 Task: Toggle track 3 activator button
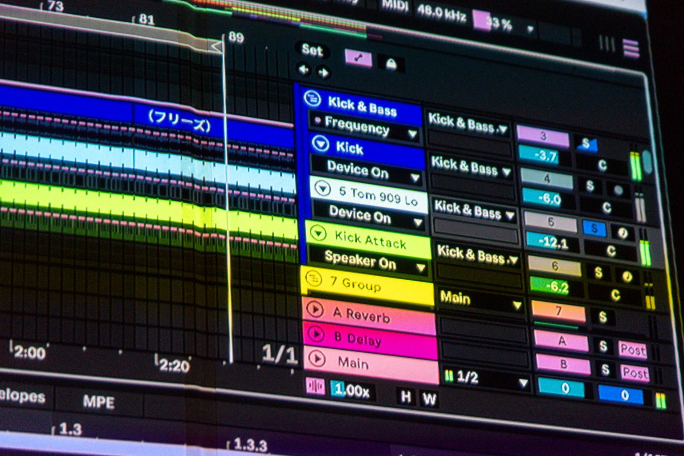[x=543, y=136]
